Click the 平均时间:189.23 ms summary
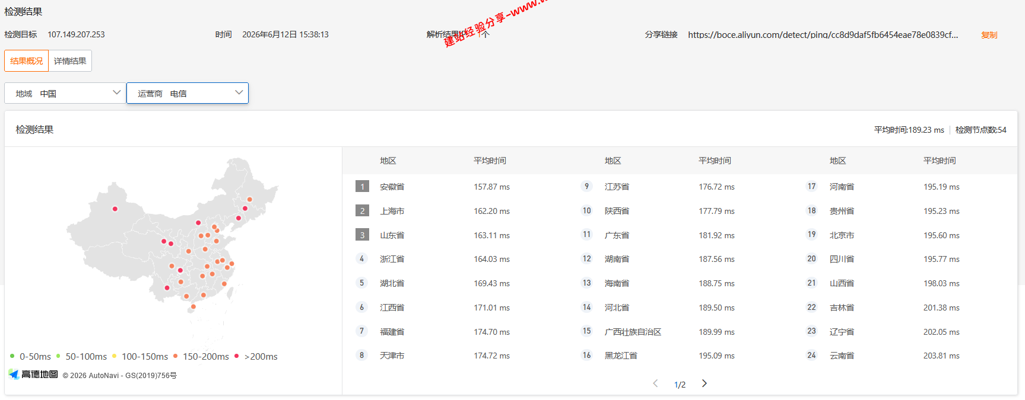Screen dimensions: 1025x400 (909, 130)
